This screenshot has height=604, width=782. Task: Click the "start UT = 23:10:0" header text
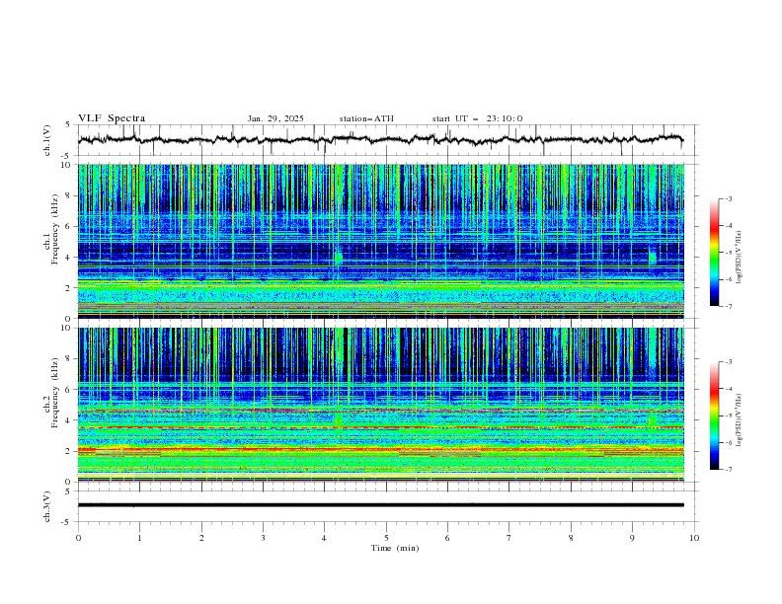tap(477, 118)
